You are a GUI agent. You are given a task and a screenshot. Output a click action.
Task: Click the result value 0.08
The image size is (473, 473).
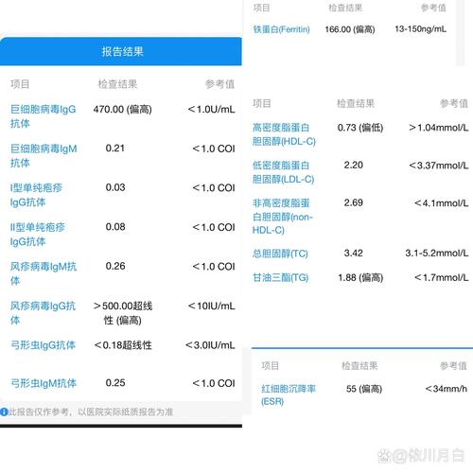115,227
